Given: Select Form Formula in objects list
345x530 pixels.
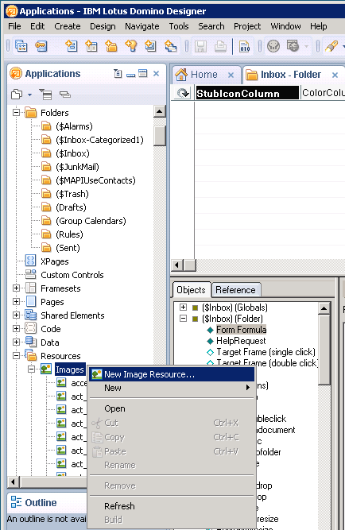Looking at the screenshot, I should click(241, 330).
